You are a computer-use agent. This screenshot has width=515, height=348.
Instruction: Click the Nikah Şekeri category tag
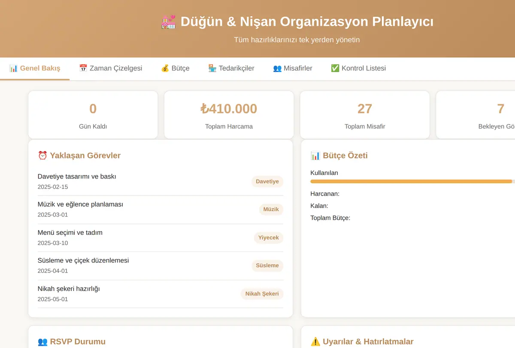tap(262, 294)
